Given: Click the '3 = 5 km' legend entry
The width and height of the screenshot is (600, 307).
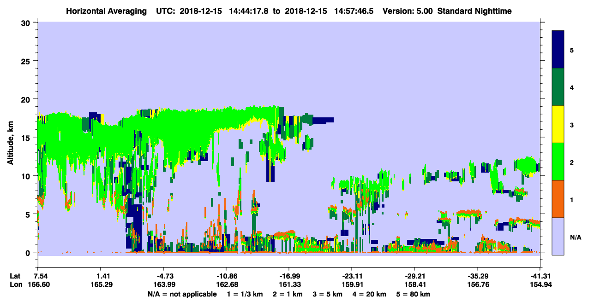Looking at the screenshot, I should (x=328, y=294).
